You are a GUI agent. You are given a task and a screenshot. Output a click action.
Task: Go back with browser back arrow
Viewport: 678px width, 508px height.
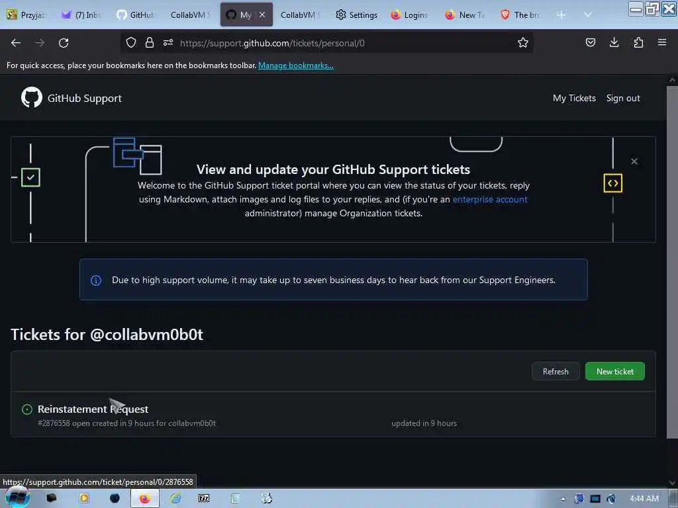pos(16,43)
